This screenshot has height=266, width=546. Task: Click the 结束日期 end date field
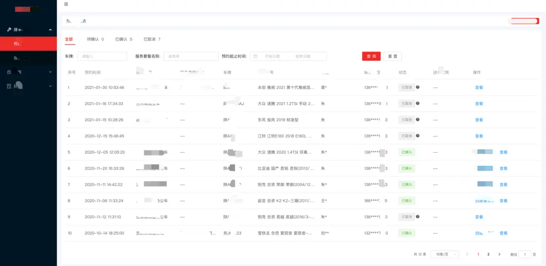click(x=303, y=56)
